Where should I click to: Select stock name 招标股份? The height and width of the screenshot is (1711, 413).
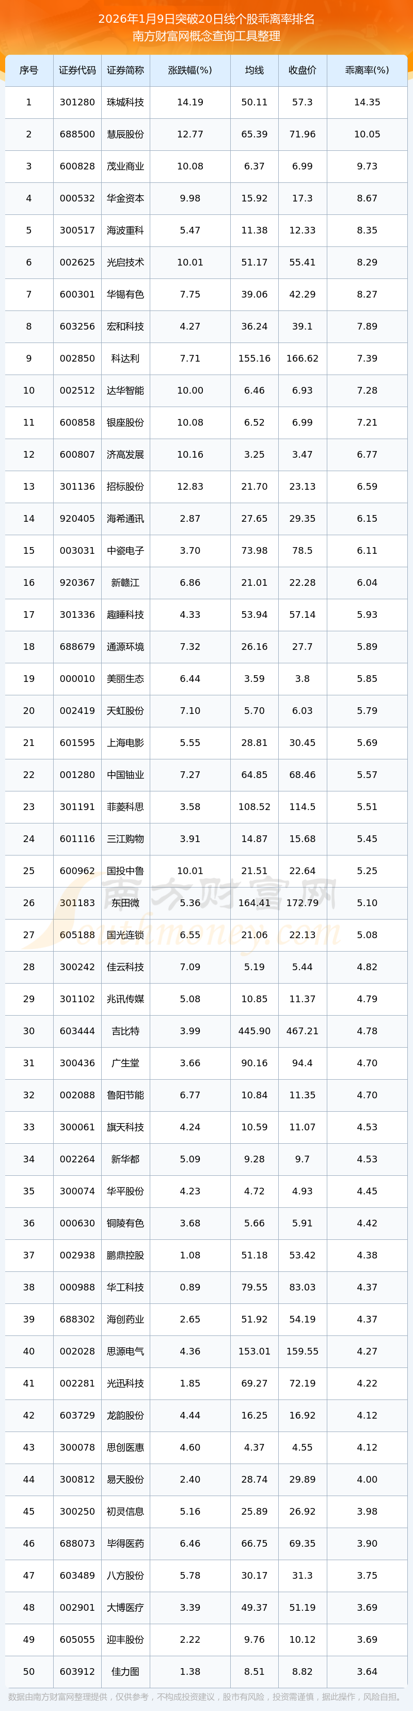(x=125, y=486)
